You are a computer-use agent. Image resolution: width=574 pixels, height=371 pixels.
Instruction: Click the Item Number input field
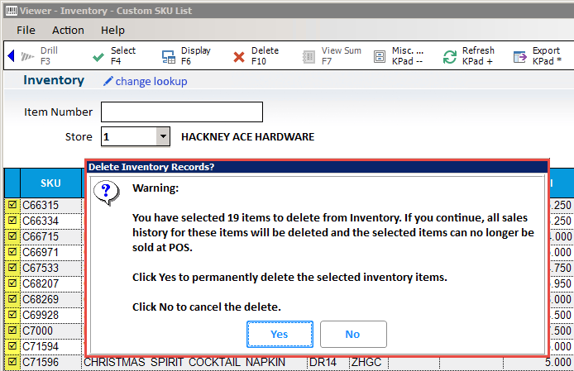click(x=182, y=112)
